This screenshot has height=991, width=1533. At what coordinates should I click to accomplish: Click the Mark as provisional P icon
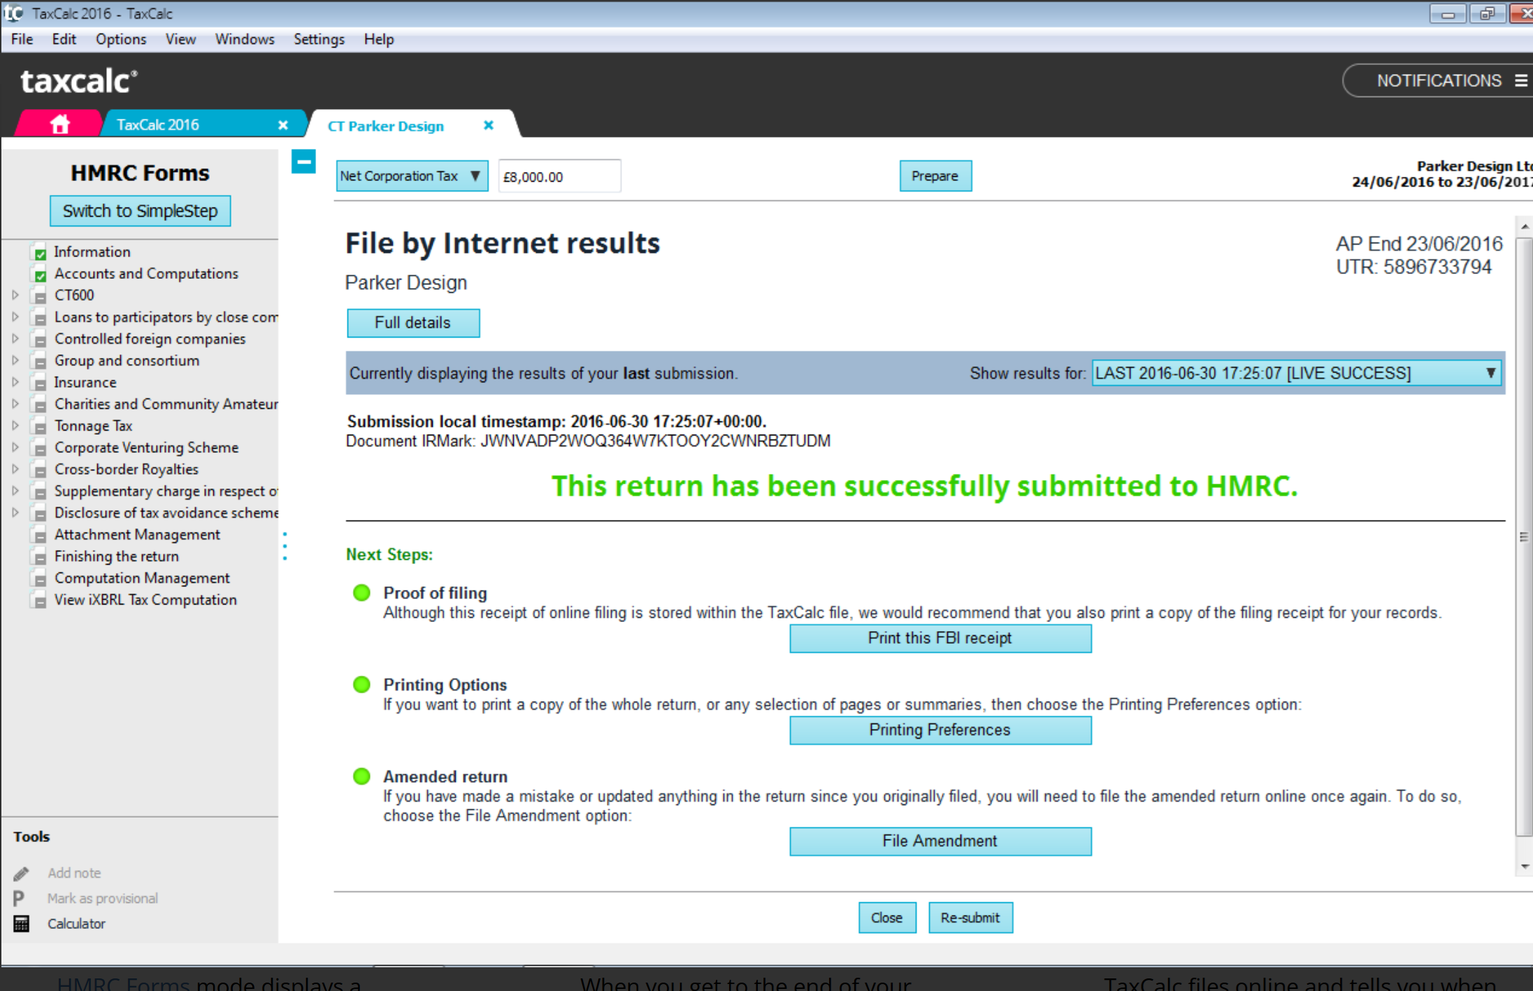coord(19,898)
